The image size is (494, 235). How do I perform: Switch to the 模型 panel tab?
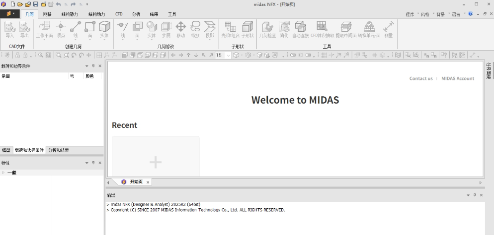pyautogui.click(x=6, y=150)
